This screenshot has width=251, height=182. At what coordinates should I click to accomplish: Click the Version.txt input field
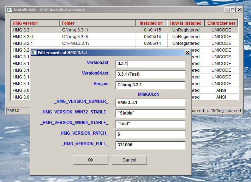[150, 64]
